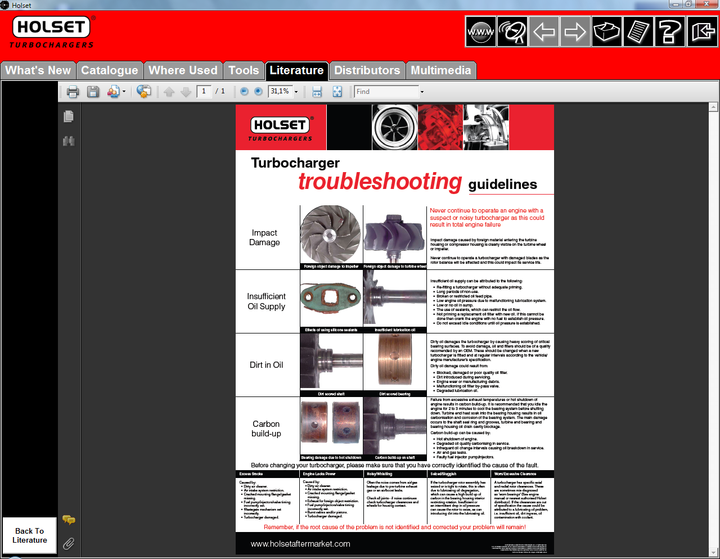Open the Attachments paperclip panel

(69, 544)
